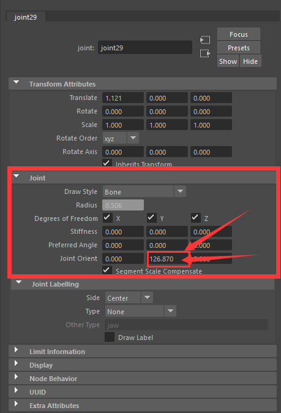Viewport: 281px width, 413px height.
Task: Toggle Degrees of Freedom Y checkbox
Action: pyautogui.click(x=152, y=218)
